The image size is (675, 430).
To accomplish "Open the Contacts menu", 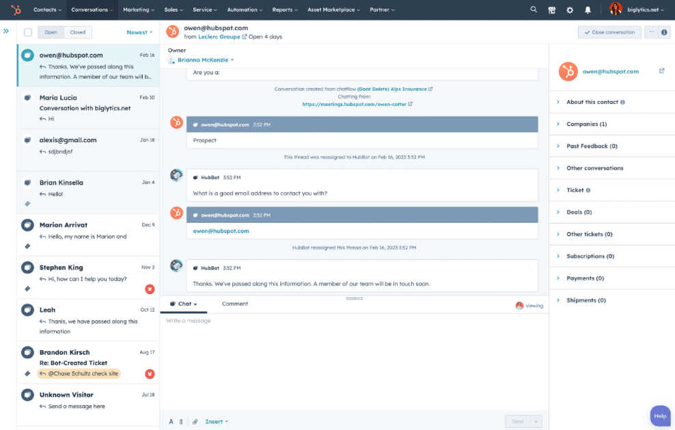I will click(x=47, y=10).
